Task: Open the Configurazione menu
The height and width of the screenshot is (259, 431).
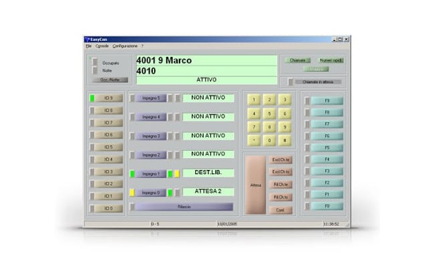Action: click(x=125, y=46)
